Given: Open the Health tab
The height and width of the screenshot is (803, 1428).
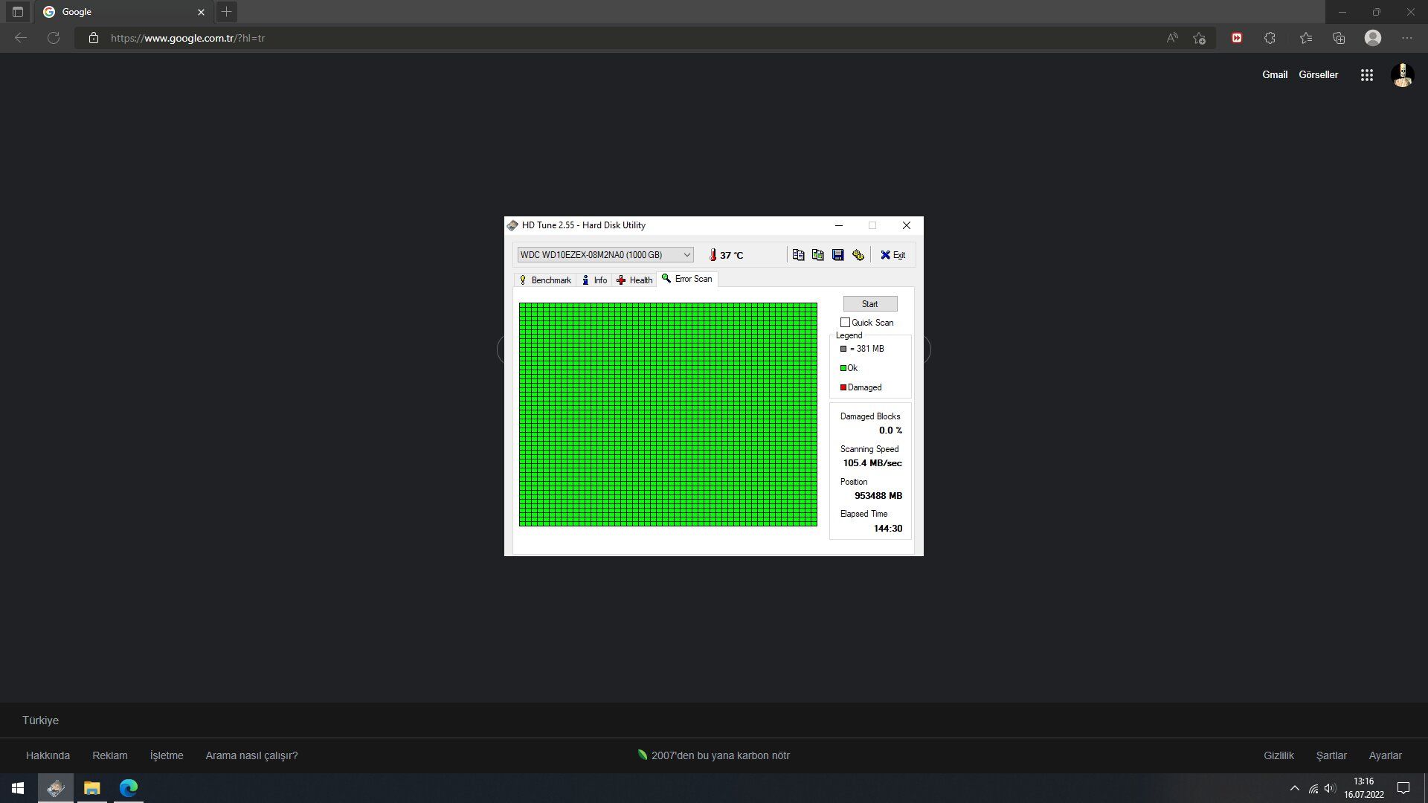Looking at the screenshot, I should [x=634, y=280].
